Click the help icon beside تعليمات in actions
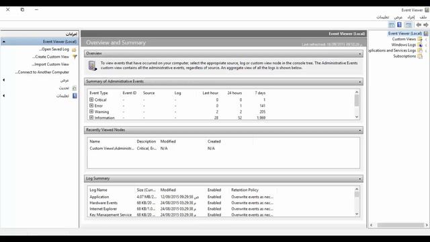Viewport: 430px width, 242px height. (75, 95)
